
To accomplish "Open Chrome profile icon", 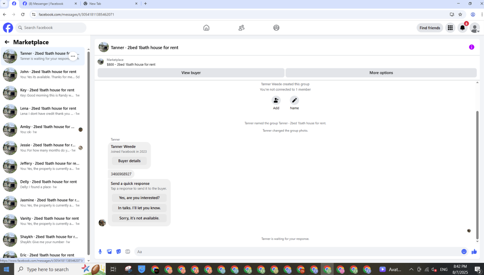I will coord(473,14).
